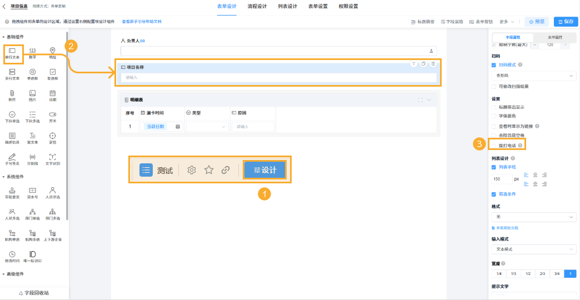This screenshot has width=580, height=300.
Task: Choose the 开关 switch component
Action: pos(53,117)
